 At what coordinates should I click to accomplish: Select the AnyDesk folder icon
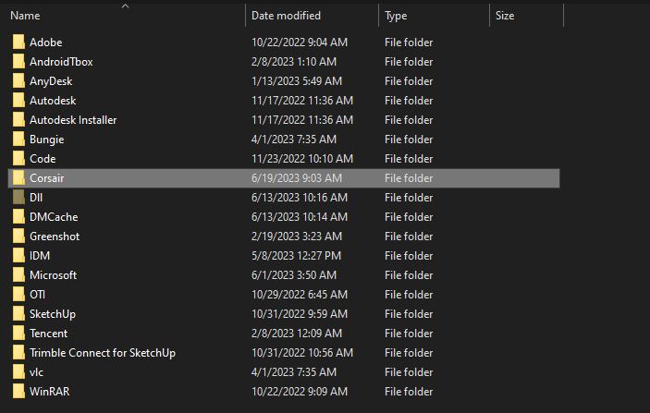point(18,81)
